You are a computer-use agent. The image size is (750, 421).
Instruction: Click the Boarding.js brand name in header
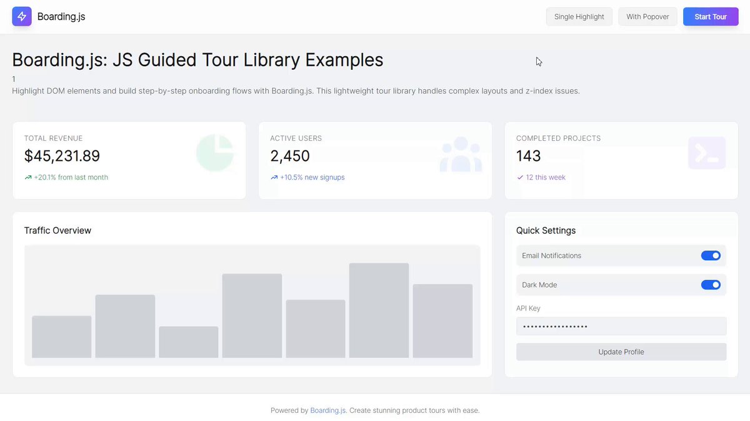[x=61, y=17]
